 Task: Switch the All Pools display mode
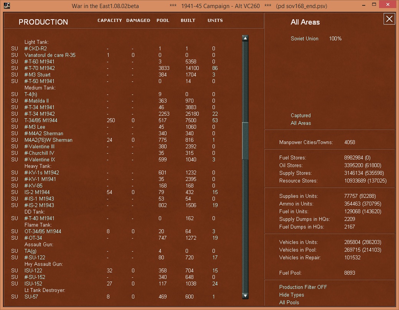(x=289, y=302)
